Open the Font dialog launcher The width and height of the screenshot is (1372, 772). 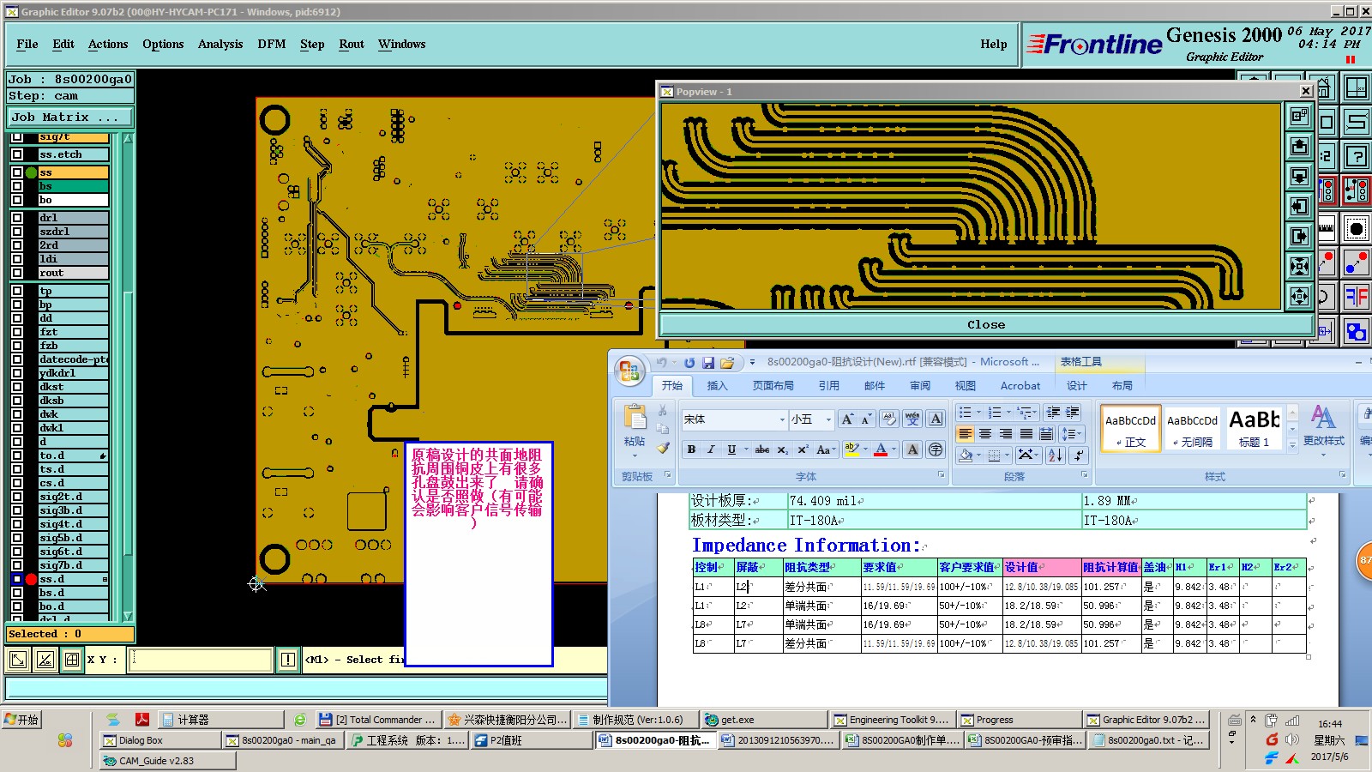pyautogui.click(x=941, y=474)
